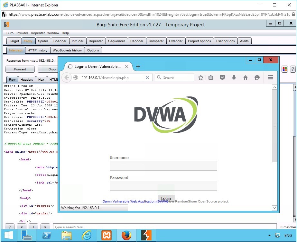
Task: Click the Pocket save icon
Action: tap(222, 77)
